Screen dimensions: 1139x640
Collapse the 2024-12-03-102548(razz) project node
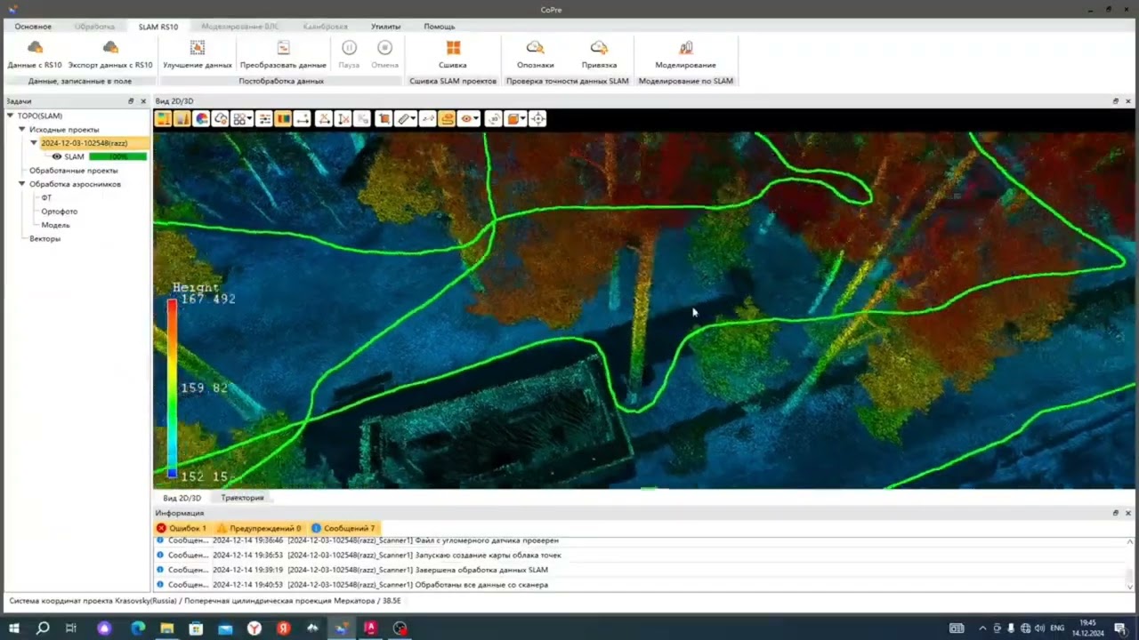(34, 143)
